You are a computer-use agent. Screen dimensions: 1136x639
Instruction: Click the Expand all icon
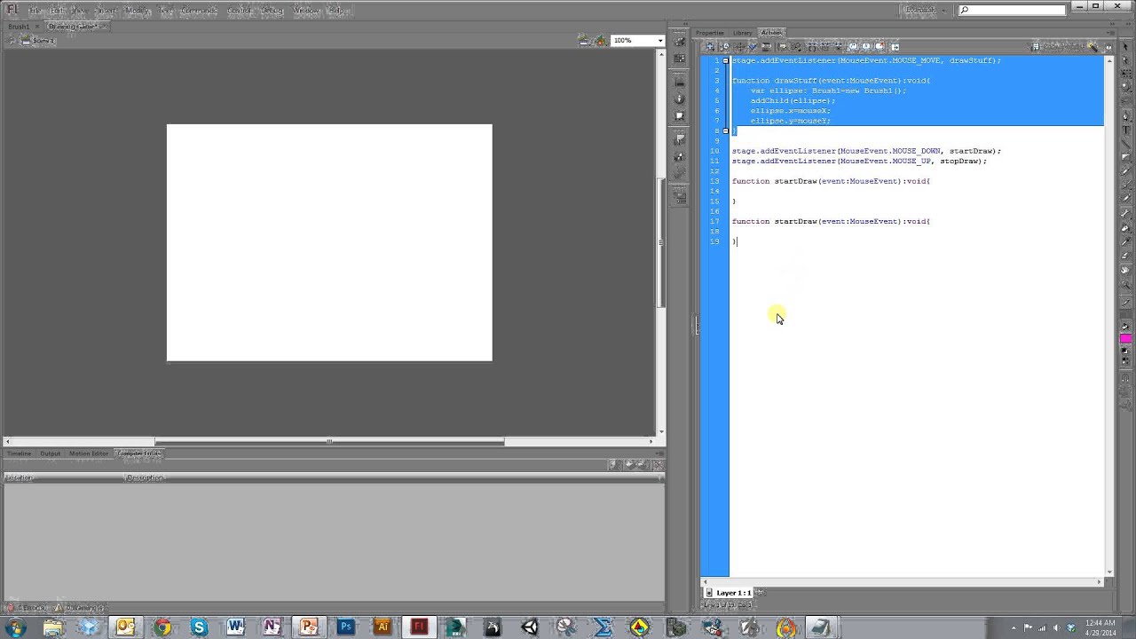[x=838, y=46]
